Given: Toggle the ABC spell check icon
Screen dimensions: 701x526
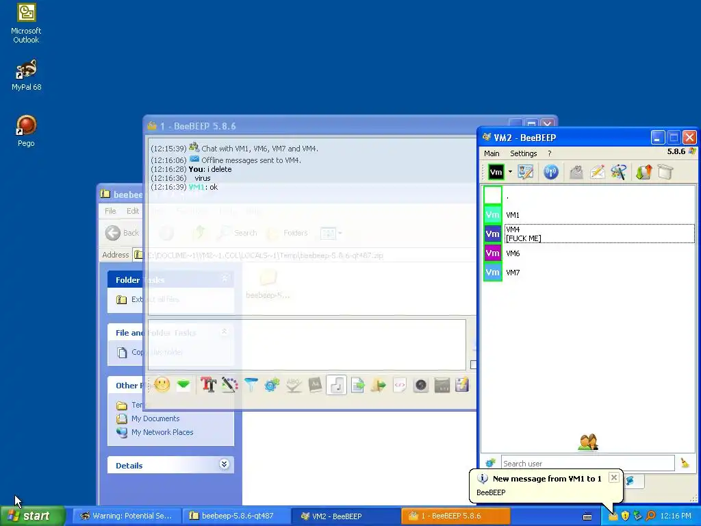Looking at the screenshot, I should pos(293,385).
